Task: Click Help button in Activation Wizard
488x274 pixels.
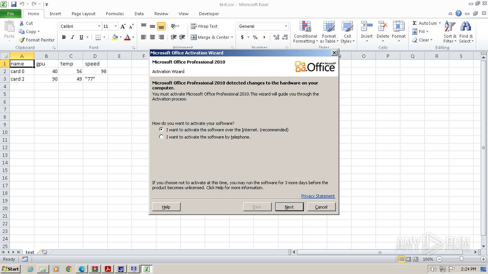Action: [166, 207]
